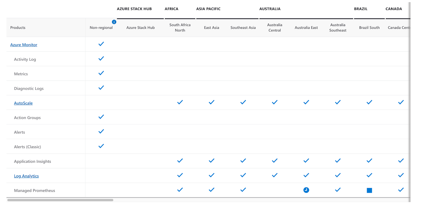Click the Log Analytics Brazil South checkmark

369,175
